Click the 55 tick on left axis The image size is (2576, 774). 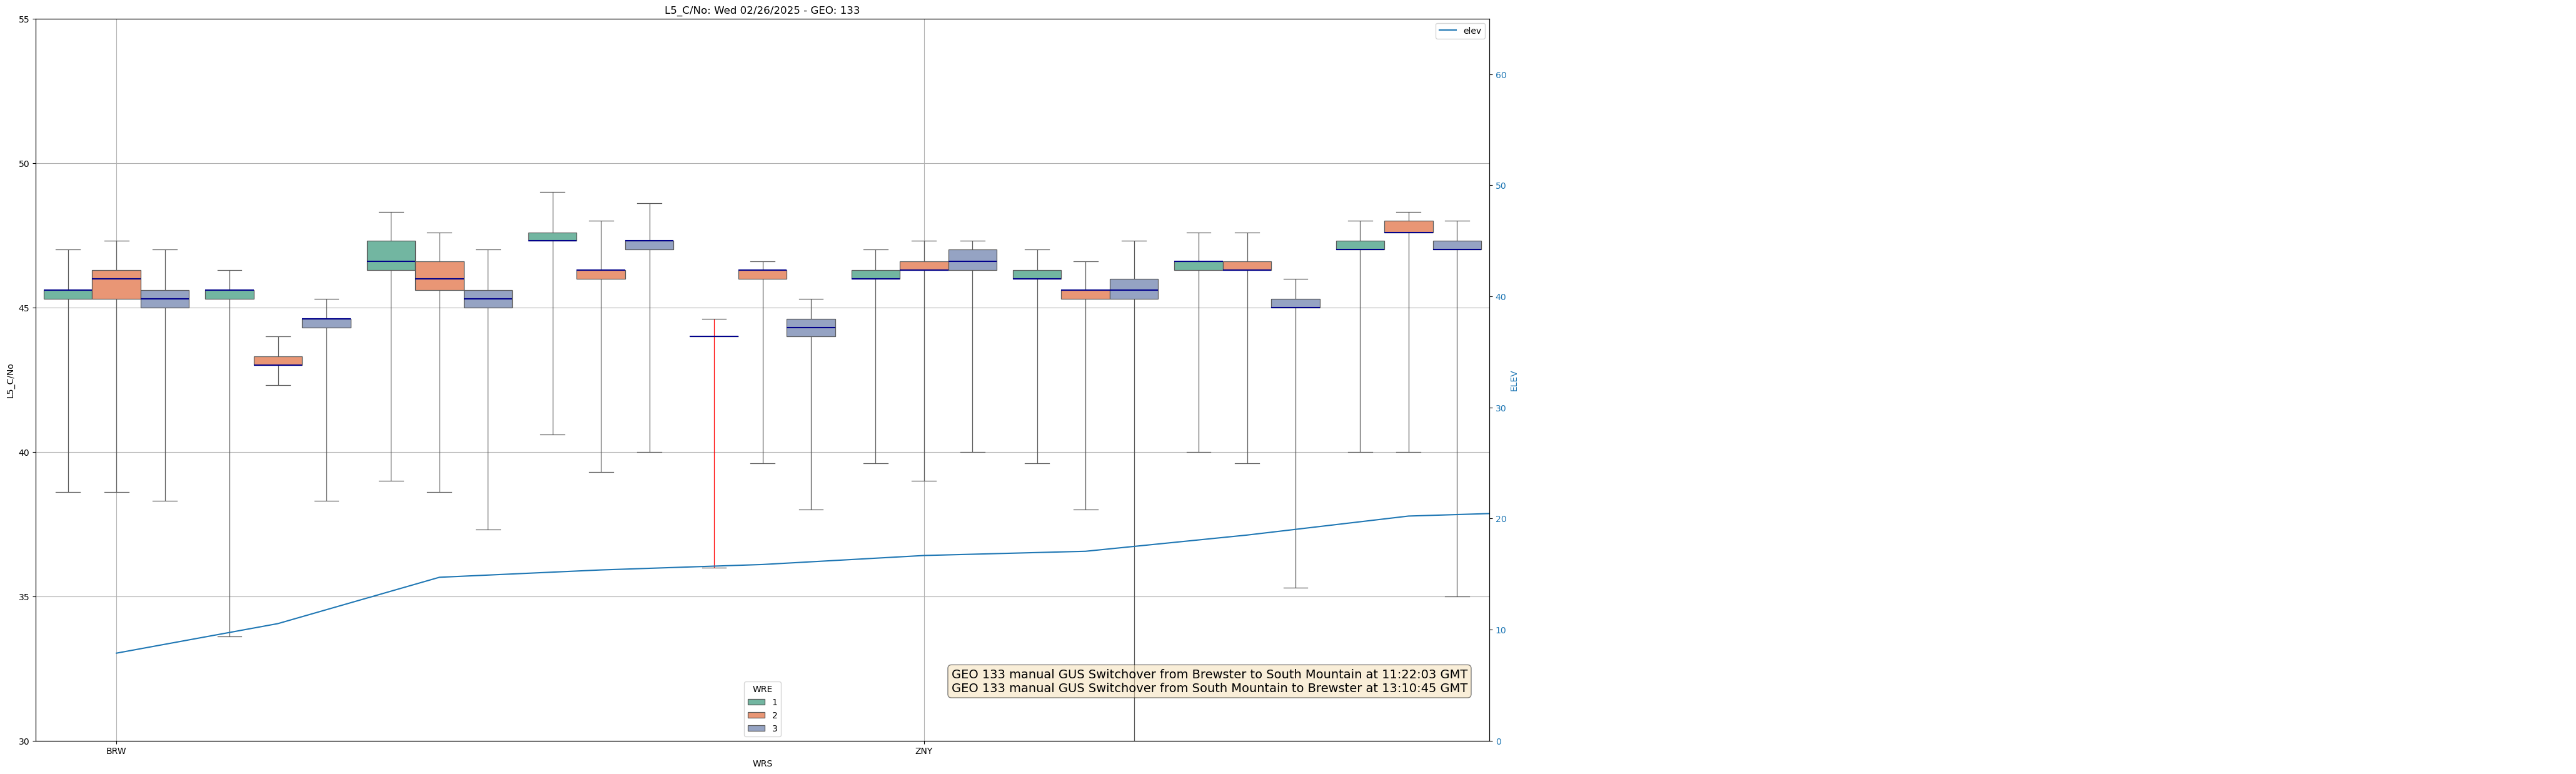coord(24,20)
